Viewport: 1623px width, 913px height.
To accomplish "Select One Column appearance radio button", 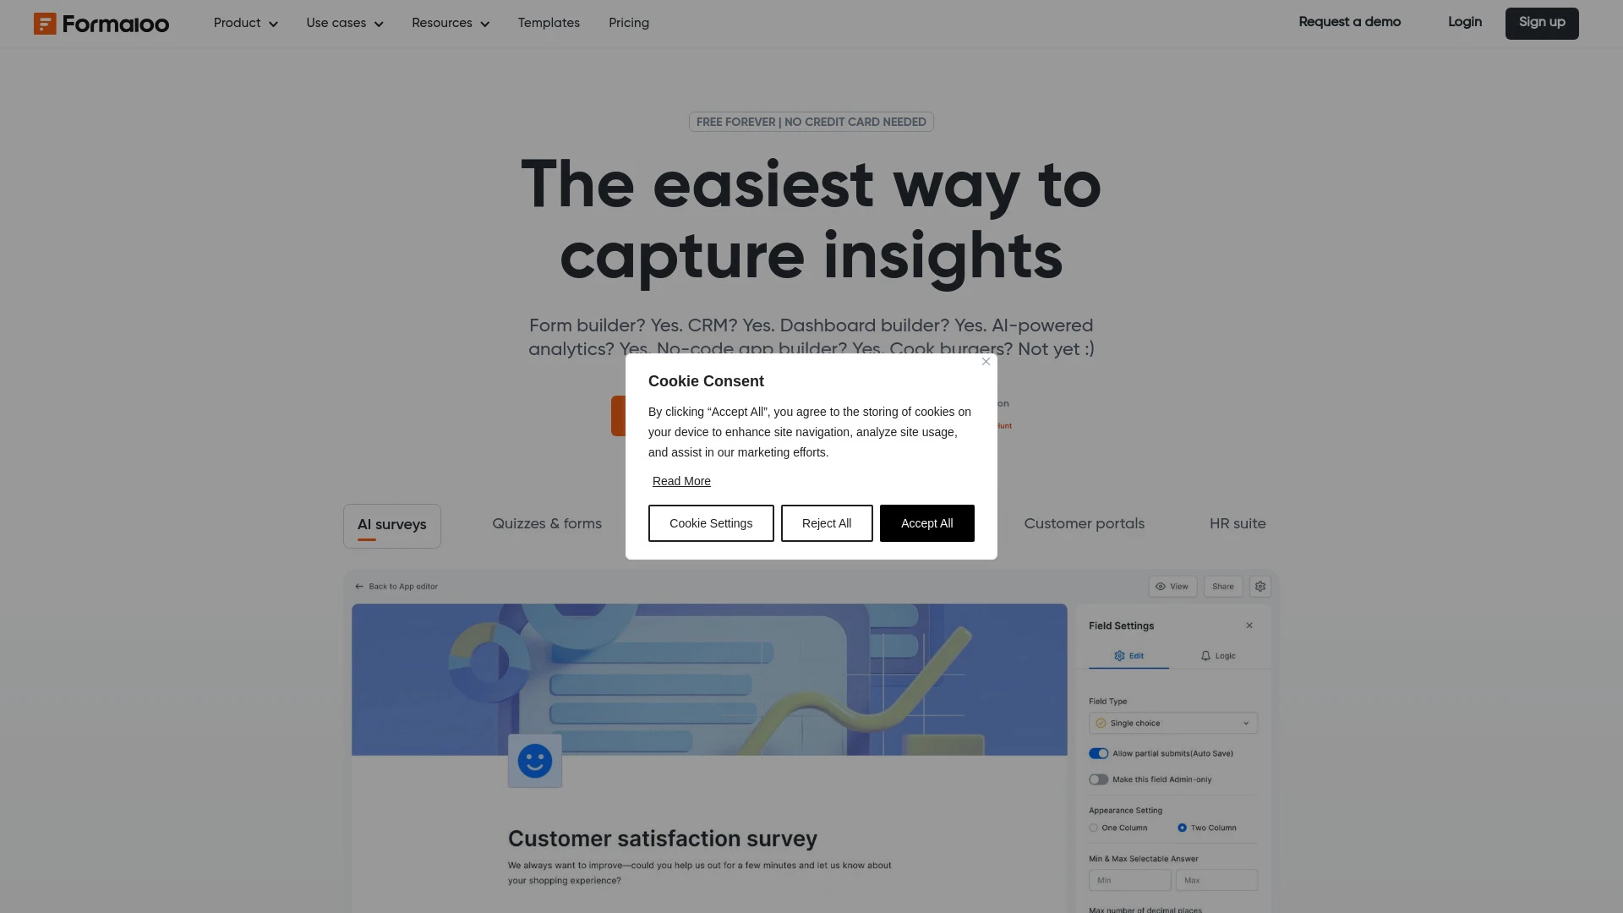I will coord(1094,827).
